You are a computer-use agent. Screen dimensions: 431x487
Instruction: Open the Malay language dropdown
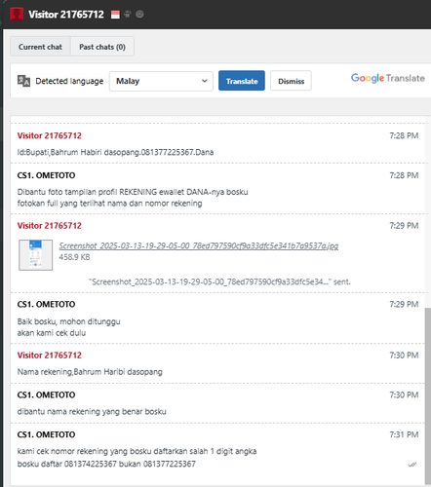pos(161,81)
